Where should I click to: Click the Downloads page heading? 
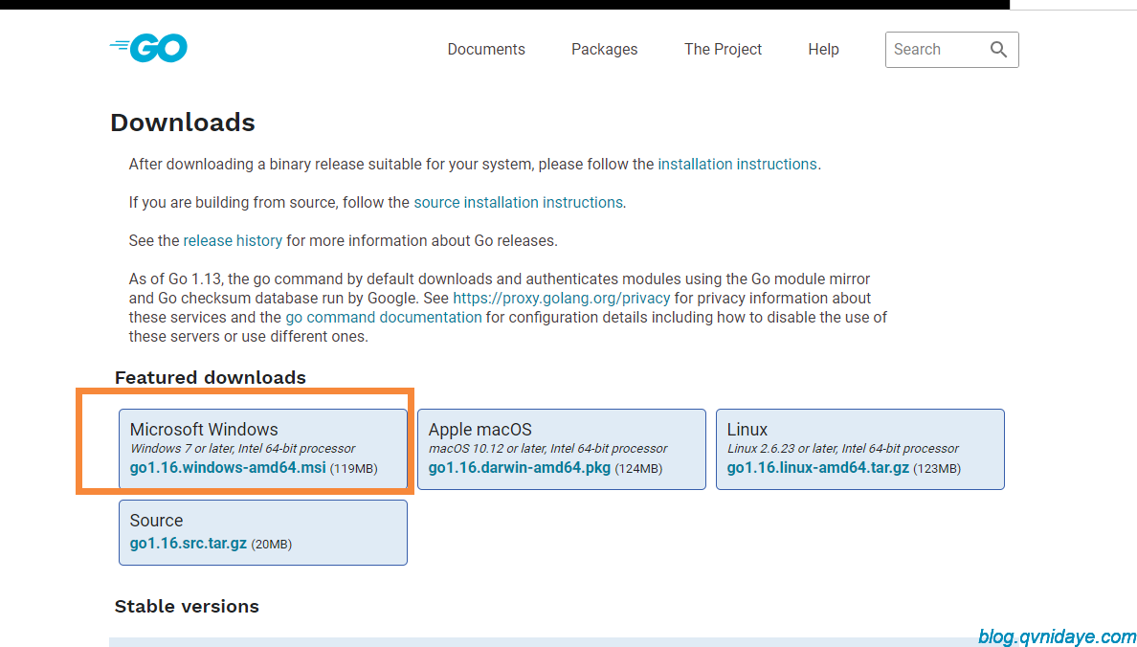[183, 123]
